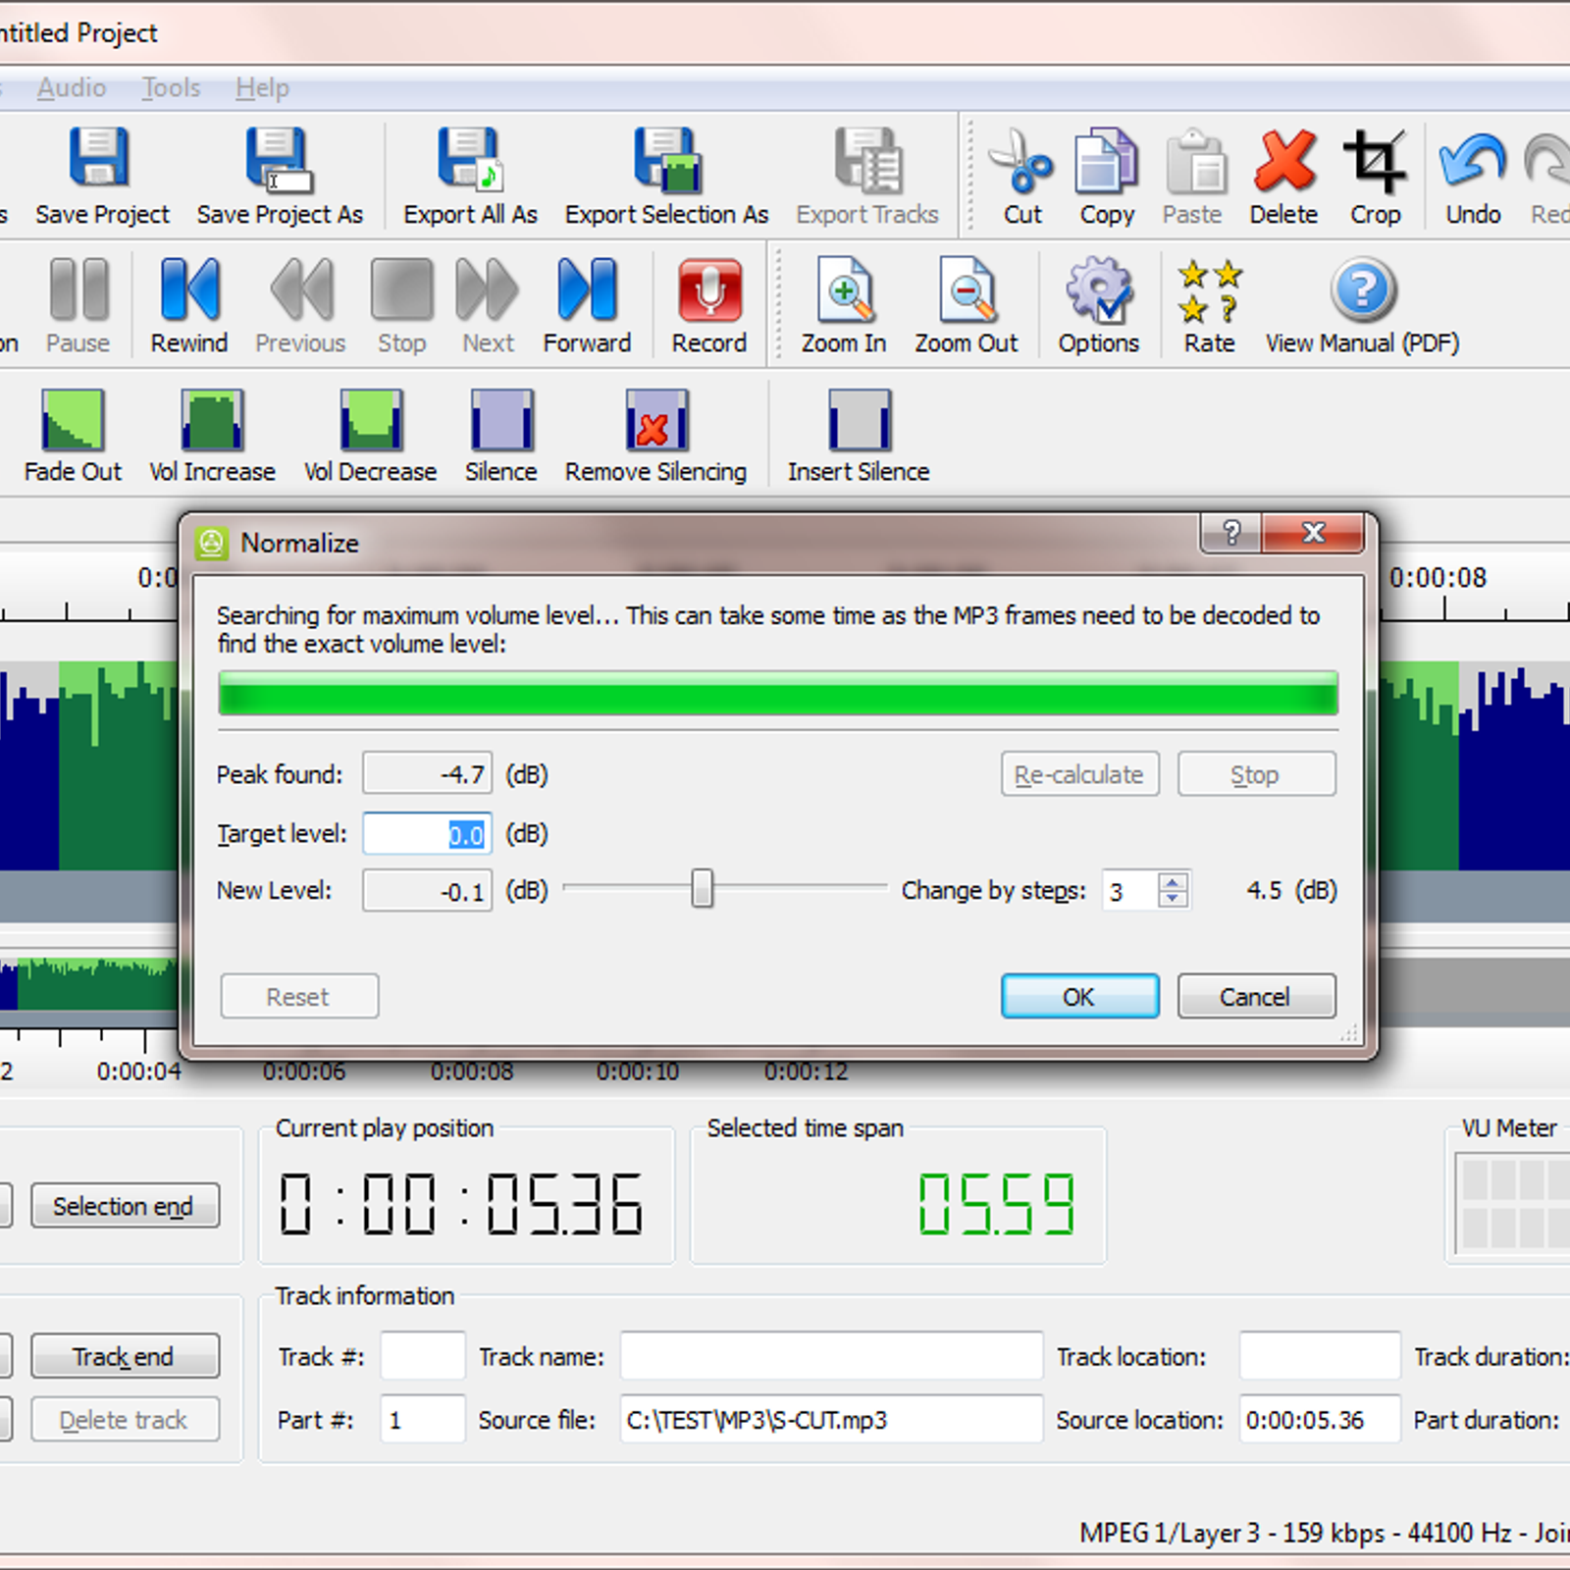
Task: Open the Audio menu
Action: 72,88
